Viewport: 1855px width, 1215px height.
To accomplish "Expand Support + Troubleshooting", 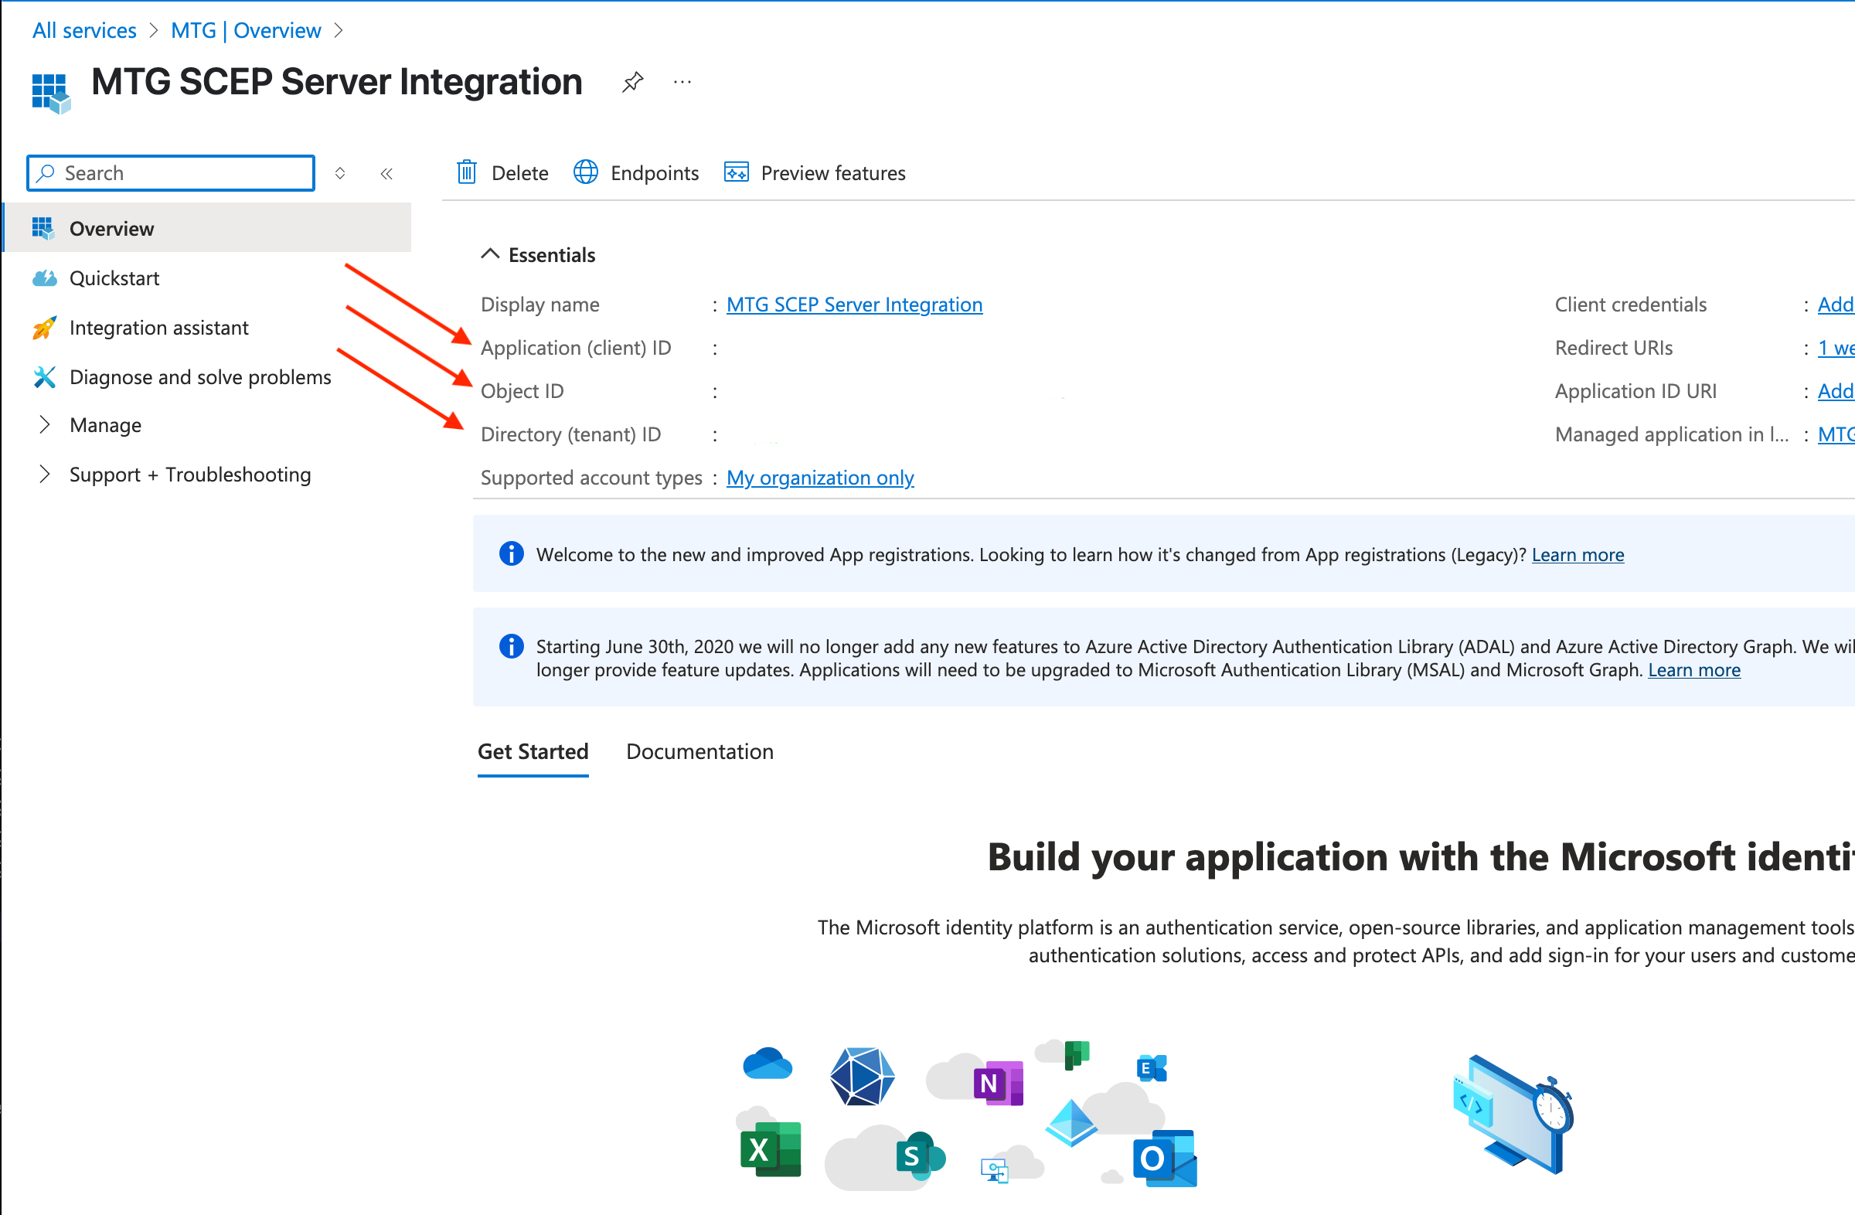I will coord(190,474).
